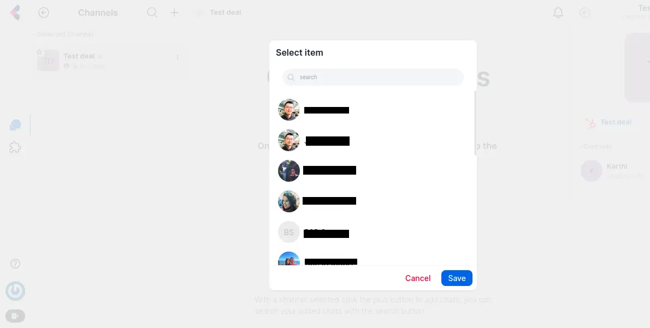The image size is (650, 328).
Task: Open the chat bubbles sidebar icon
Action: click(x=15, y=125)
